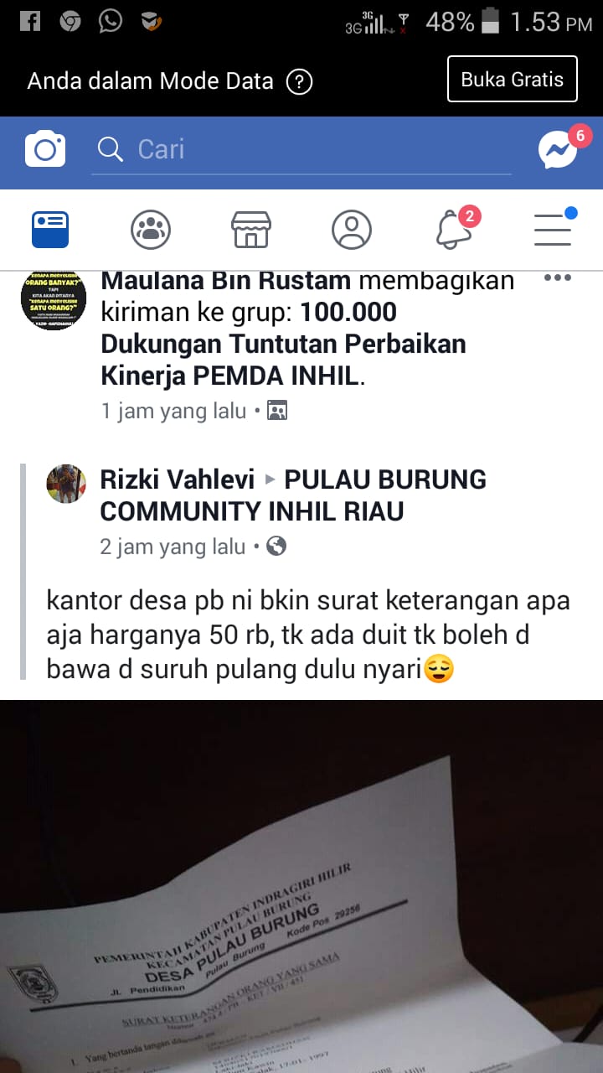This screenshot has width=603, height=1073.
Task: Show help for Mode Data question mark
Action: (x=299, y=82)
